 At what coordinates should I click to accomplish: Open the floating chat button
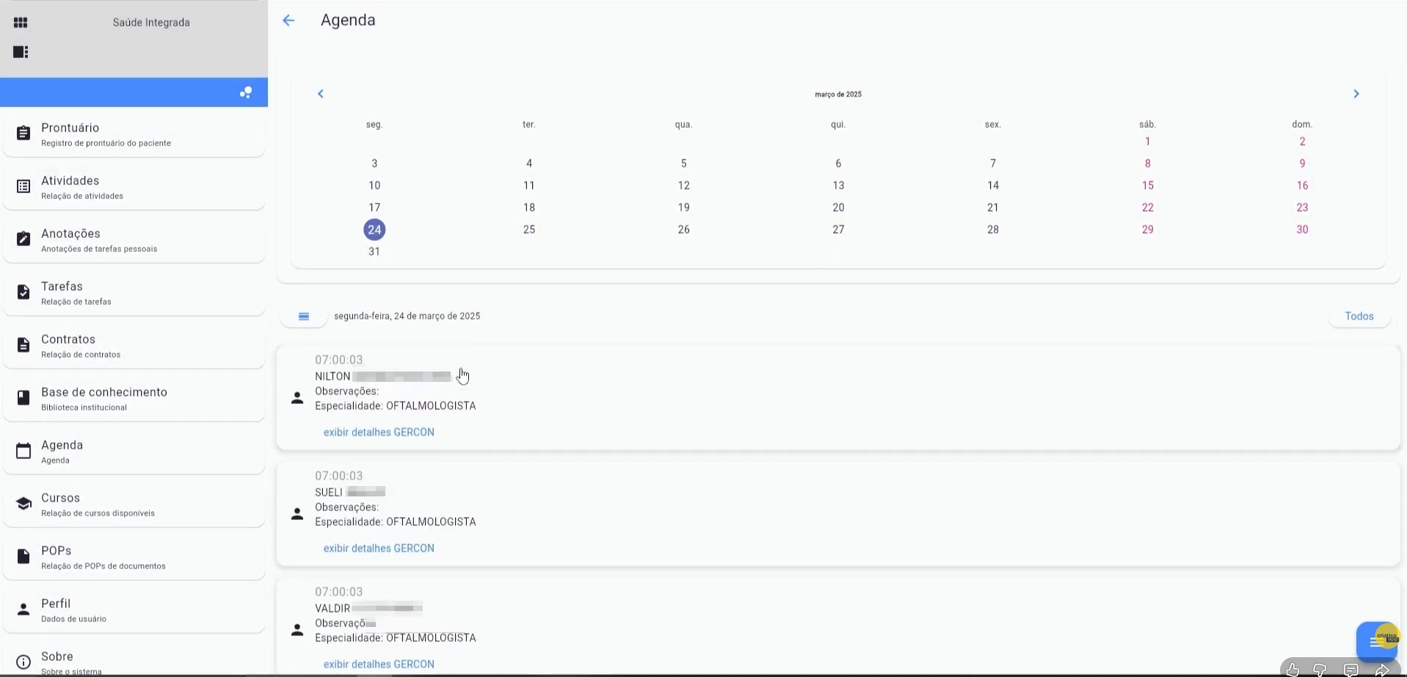pyautogui.click(x=1375, y=641)
